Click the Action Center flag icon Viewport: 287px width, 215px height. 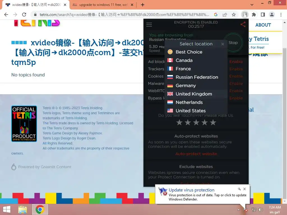point(246,210)
